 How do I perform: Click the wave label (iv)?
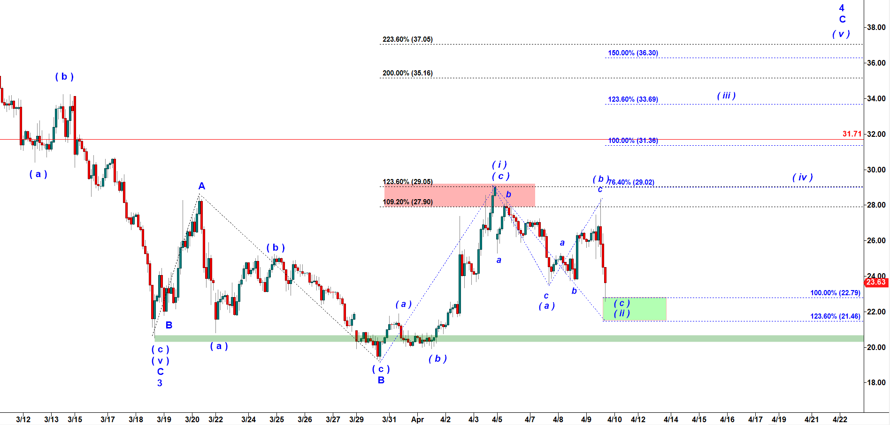point(802,177)
